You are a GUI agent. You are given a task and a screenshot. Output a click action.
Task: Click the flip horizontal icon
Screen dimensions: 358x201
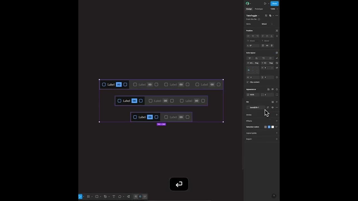click(x=267, y=46)
